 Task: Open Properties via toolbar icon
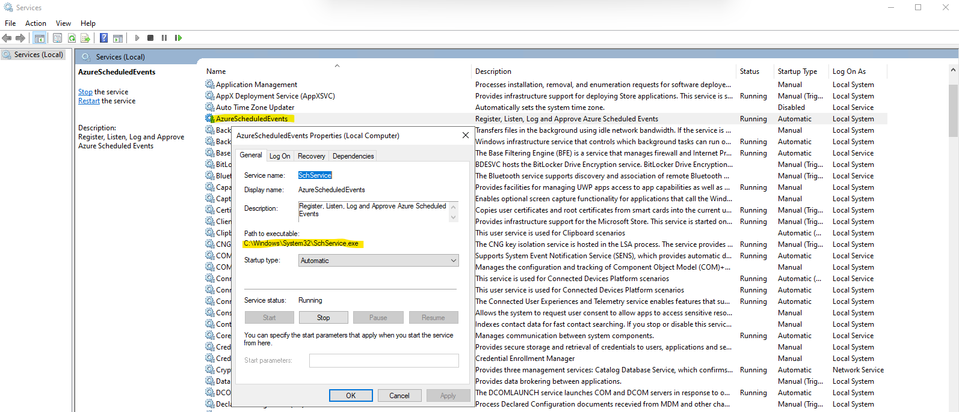(x=57, y=38)
